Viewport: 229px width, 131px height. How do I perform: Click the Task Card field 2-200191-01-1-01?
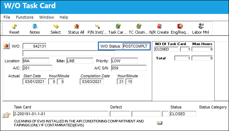tap(61, 114)
